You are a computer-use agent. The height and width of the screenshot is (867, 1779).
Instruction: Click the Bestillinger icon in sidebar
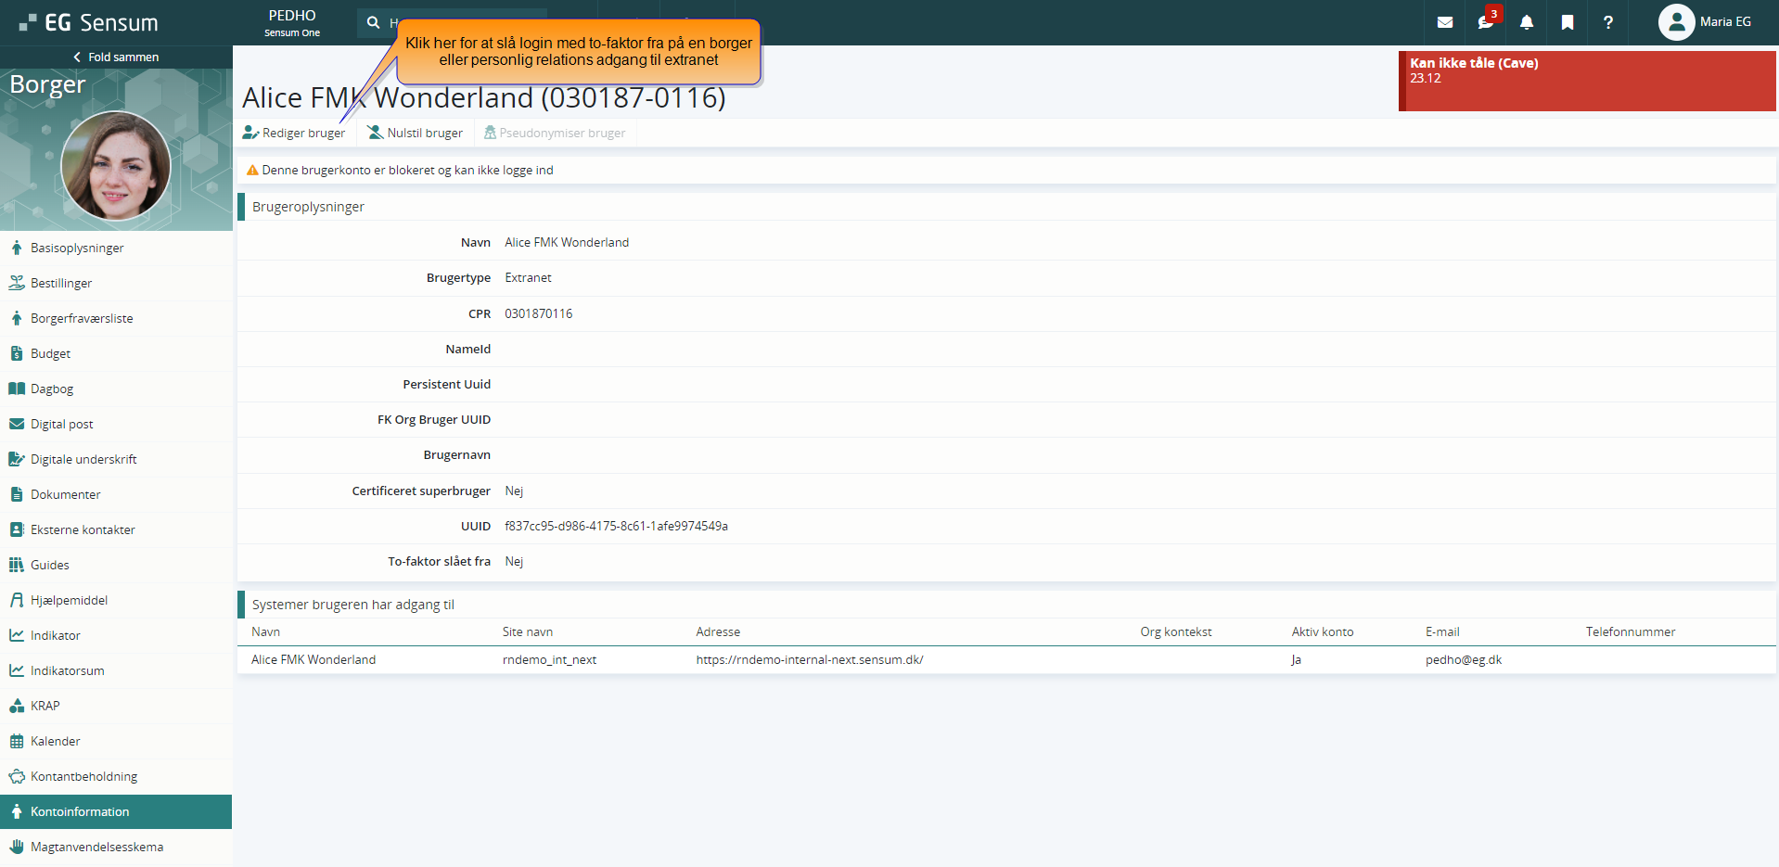pyautogui.click(x=17, y=283)
